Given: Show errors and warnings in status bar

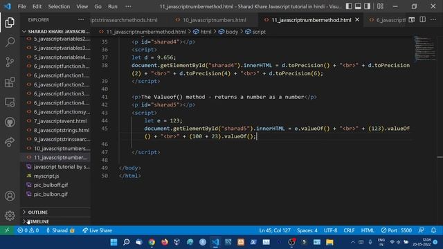Looking at the screenshot, I should coord(28,230).
